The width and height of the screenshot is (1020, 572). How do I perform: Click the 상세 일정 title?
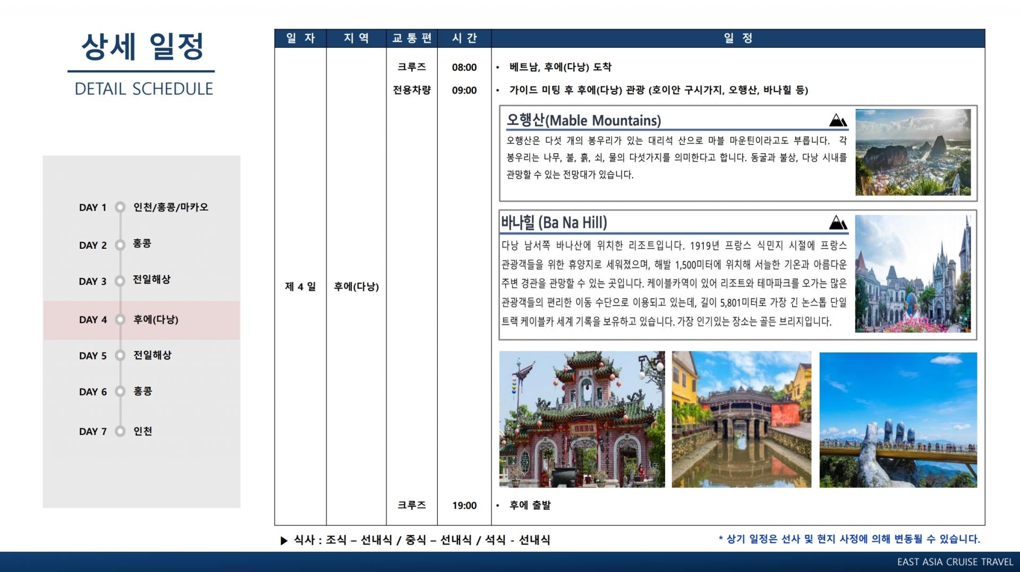(x=142, y=46)
